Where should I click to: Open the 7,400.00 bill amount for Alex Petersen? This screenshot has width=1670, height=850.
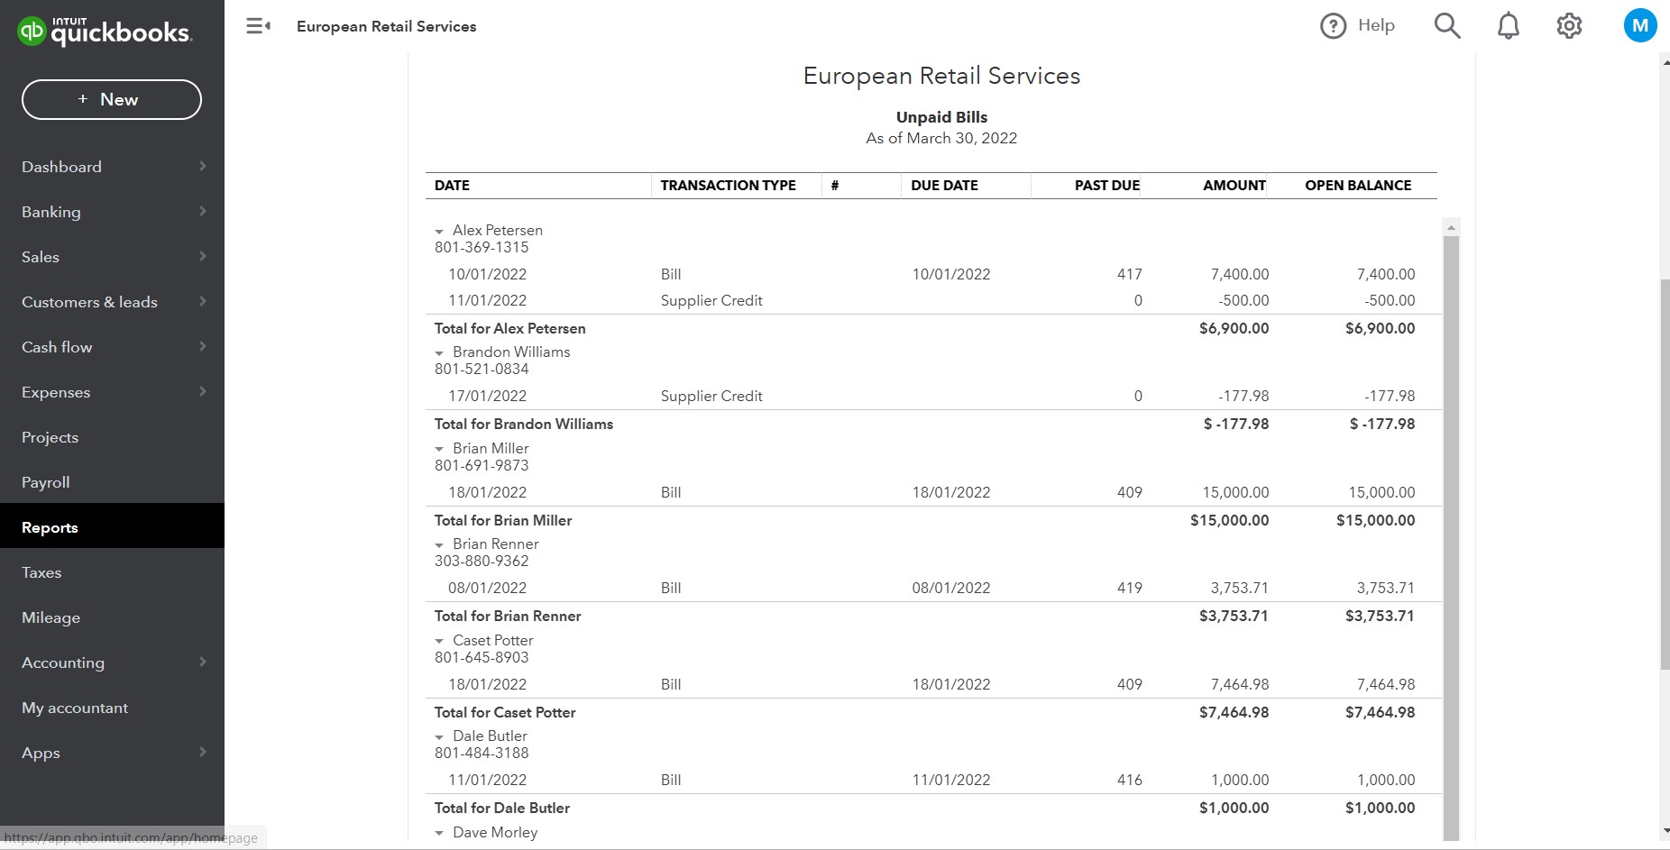point(1239,274)
